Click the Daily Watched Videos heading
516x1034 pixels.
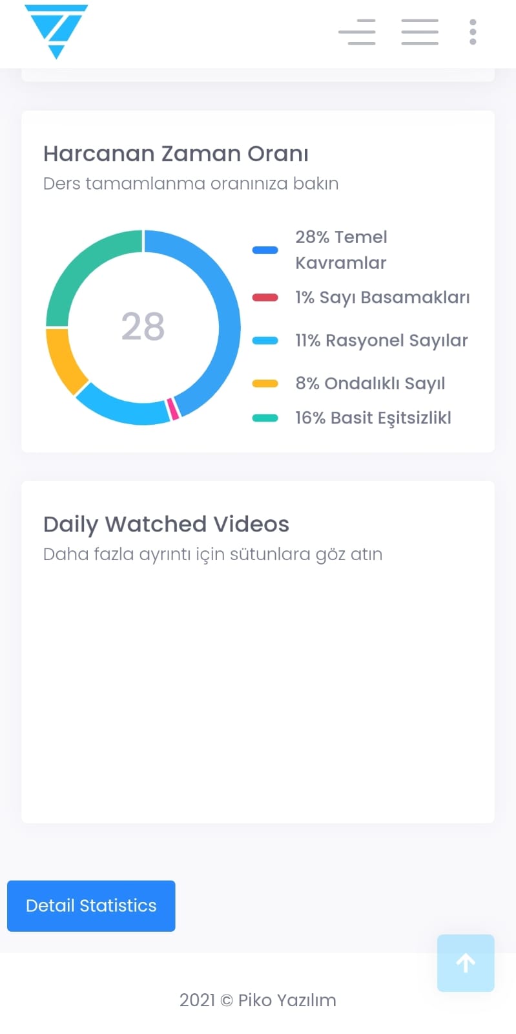pyautogui.click(x=166, y=524)
